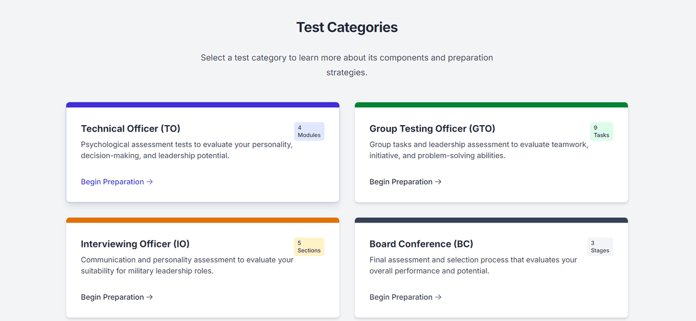Click the Group tasks and leadership description

pos(478,150)
